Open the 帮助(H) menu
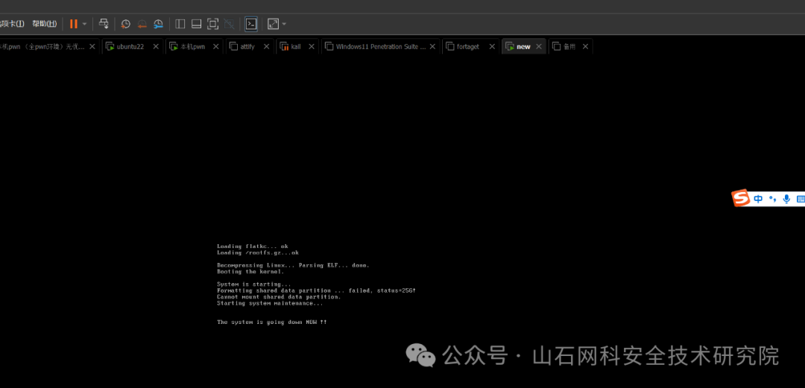This screenshot has width=805, height=388. click(x=44, y=24)
